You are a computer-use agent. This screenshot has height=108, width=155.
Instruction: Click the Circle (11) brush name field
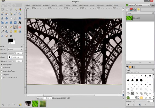pos(18,57)
